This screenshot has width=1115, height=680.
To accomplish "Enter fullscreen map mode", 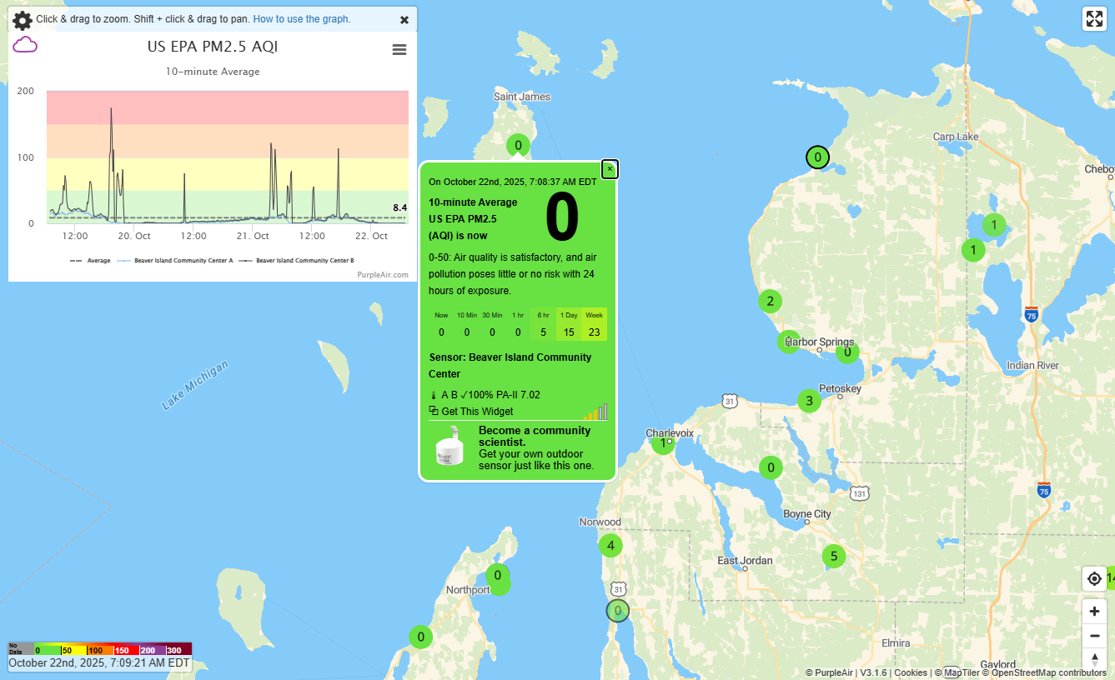I will [x=1094, y=19].
